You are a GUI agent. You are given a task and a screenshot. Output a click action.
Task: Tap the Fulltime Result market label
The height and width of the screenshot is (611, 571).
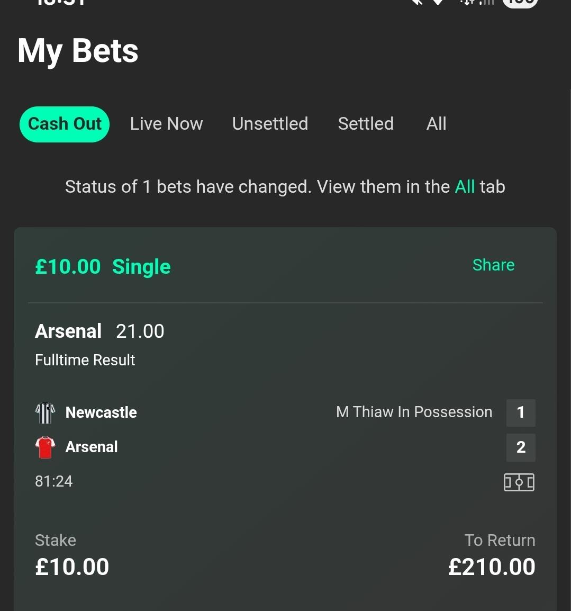point(85,360)
